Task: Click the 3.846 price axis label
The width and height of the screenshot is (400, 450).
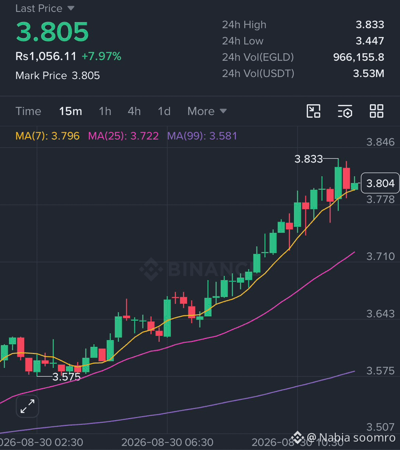Action: pos(381,142)
